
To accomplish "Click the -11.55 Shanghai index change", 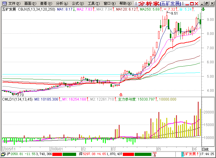I will click(30, 154).
